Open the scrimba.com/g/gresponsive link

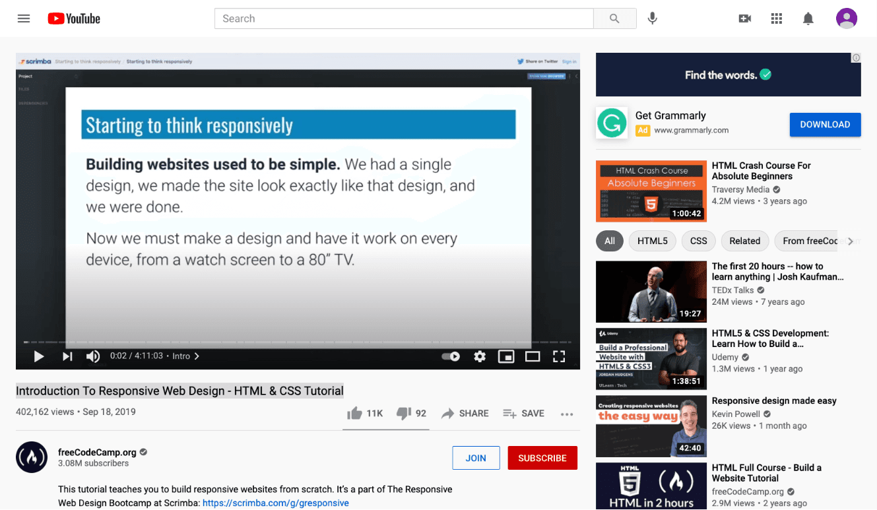[x=276, y=503]
